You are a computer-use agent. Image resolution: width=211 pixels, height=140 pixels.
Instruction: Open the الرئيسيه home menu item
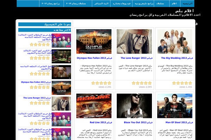click(187, 3)
